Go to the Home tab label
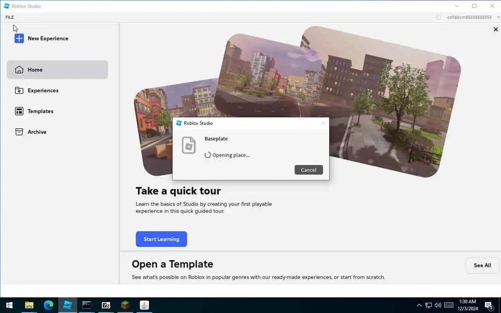The width and height of the screenshot is (501, 313). click(x=35, y=70)
